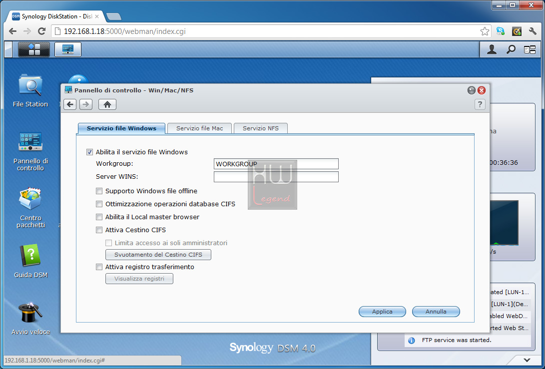The image size is (545, 369).
Task: Open a new browser tab
Action: pos(114,16)
